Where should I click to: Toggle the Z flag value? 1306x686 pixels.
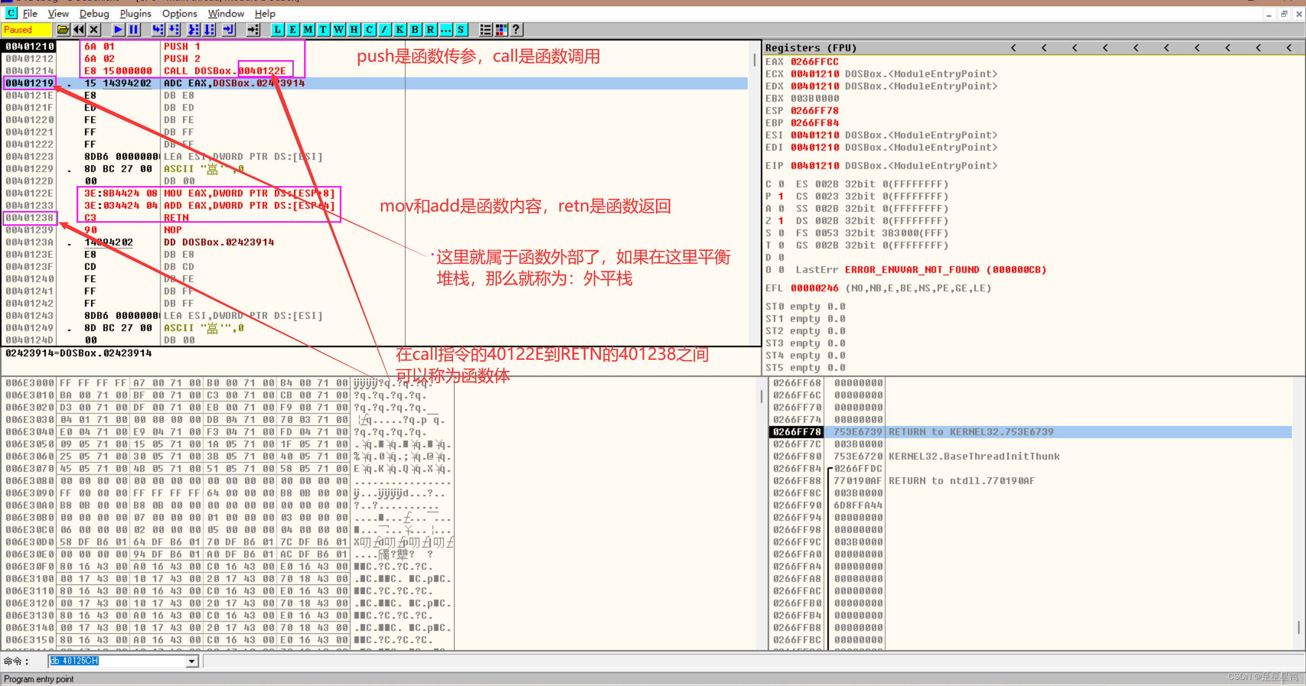point(781,221)
